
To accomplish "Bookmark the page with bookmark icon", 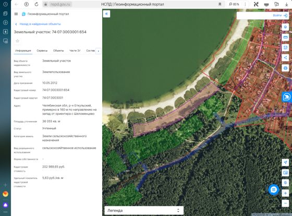I will coord(220,4).
